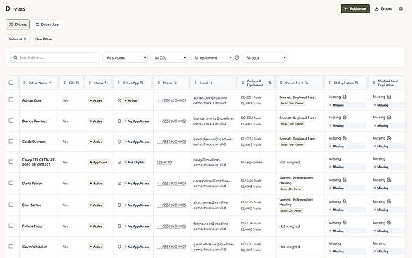
Task: Click info icon beside All equipment filter
Action: click(237, 57)
